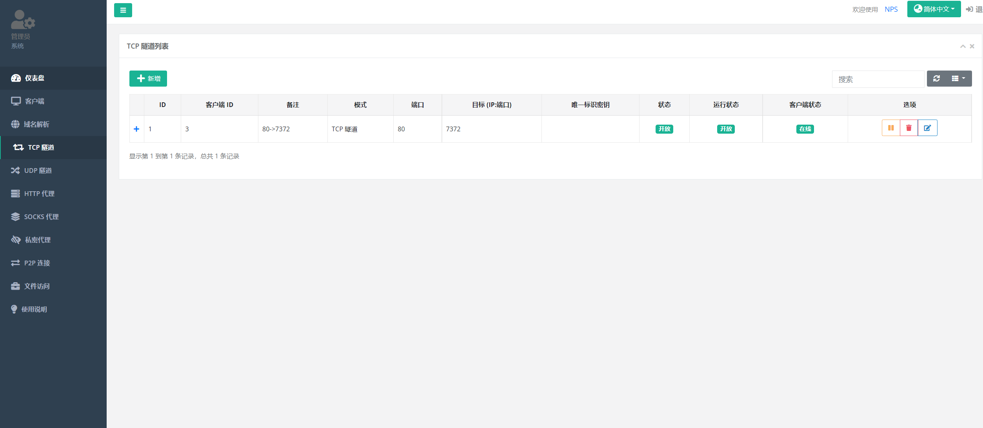983x428 pixels.
Task: Click the 新增 add button
Action: pos(148,79)
